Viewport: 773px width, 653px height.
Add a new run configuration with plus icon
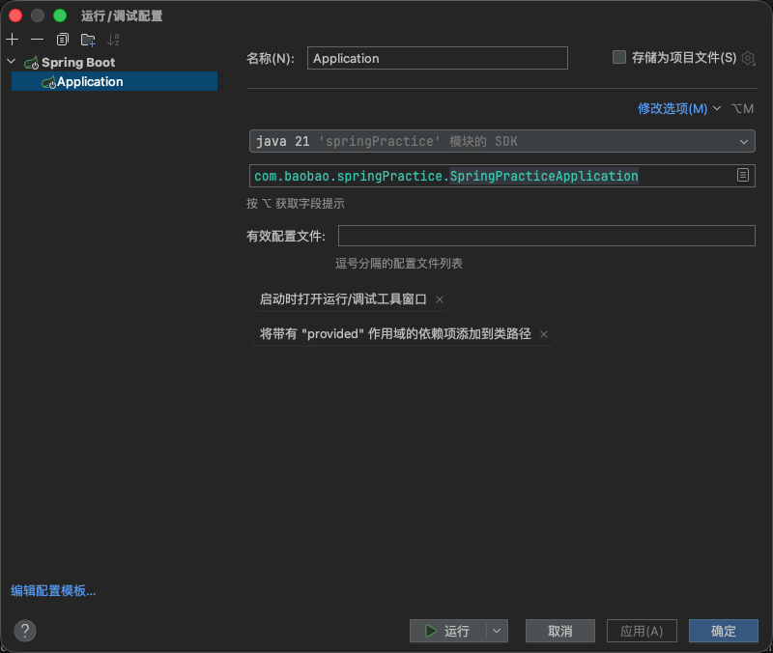13,40
